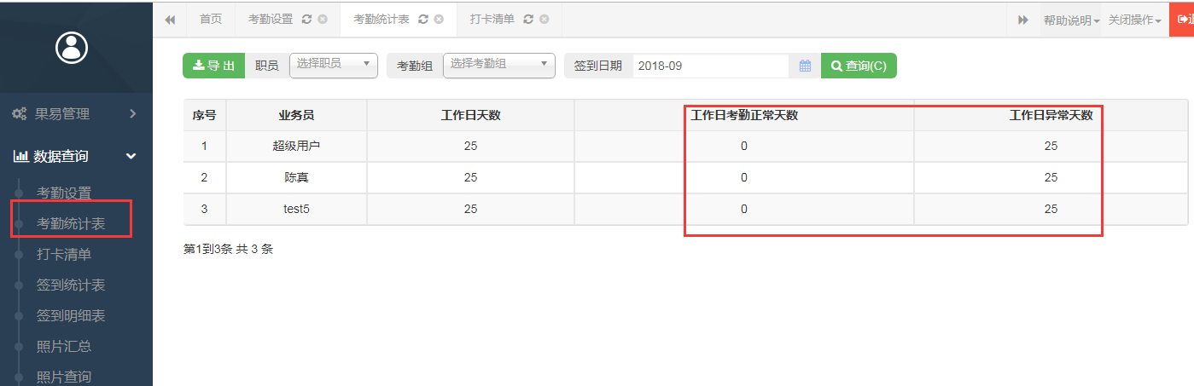Viewport: 1194px width, 386px height.
Task: Close the 打卡清单 tab
Action: [x=544, y=19]
